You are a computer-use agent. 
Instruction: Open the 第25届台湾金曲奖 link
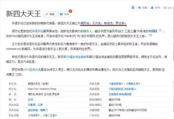[x=75, y=57]
